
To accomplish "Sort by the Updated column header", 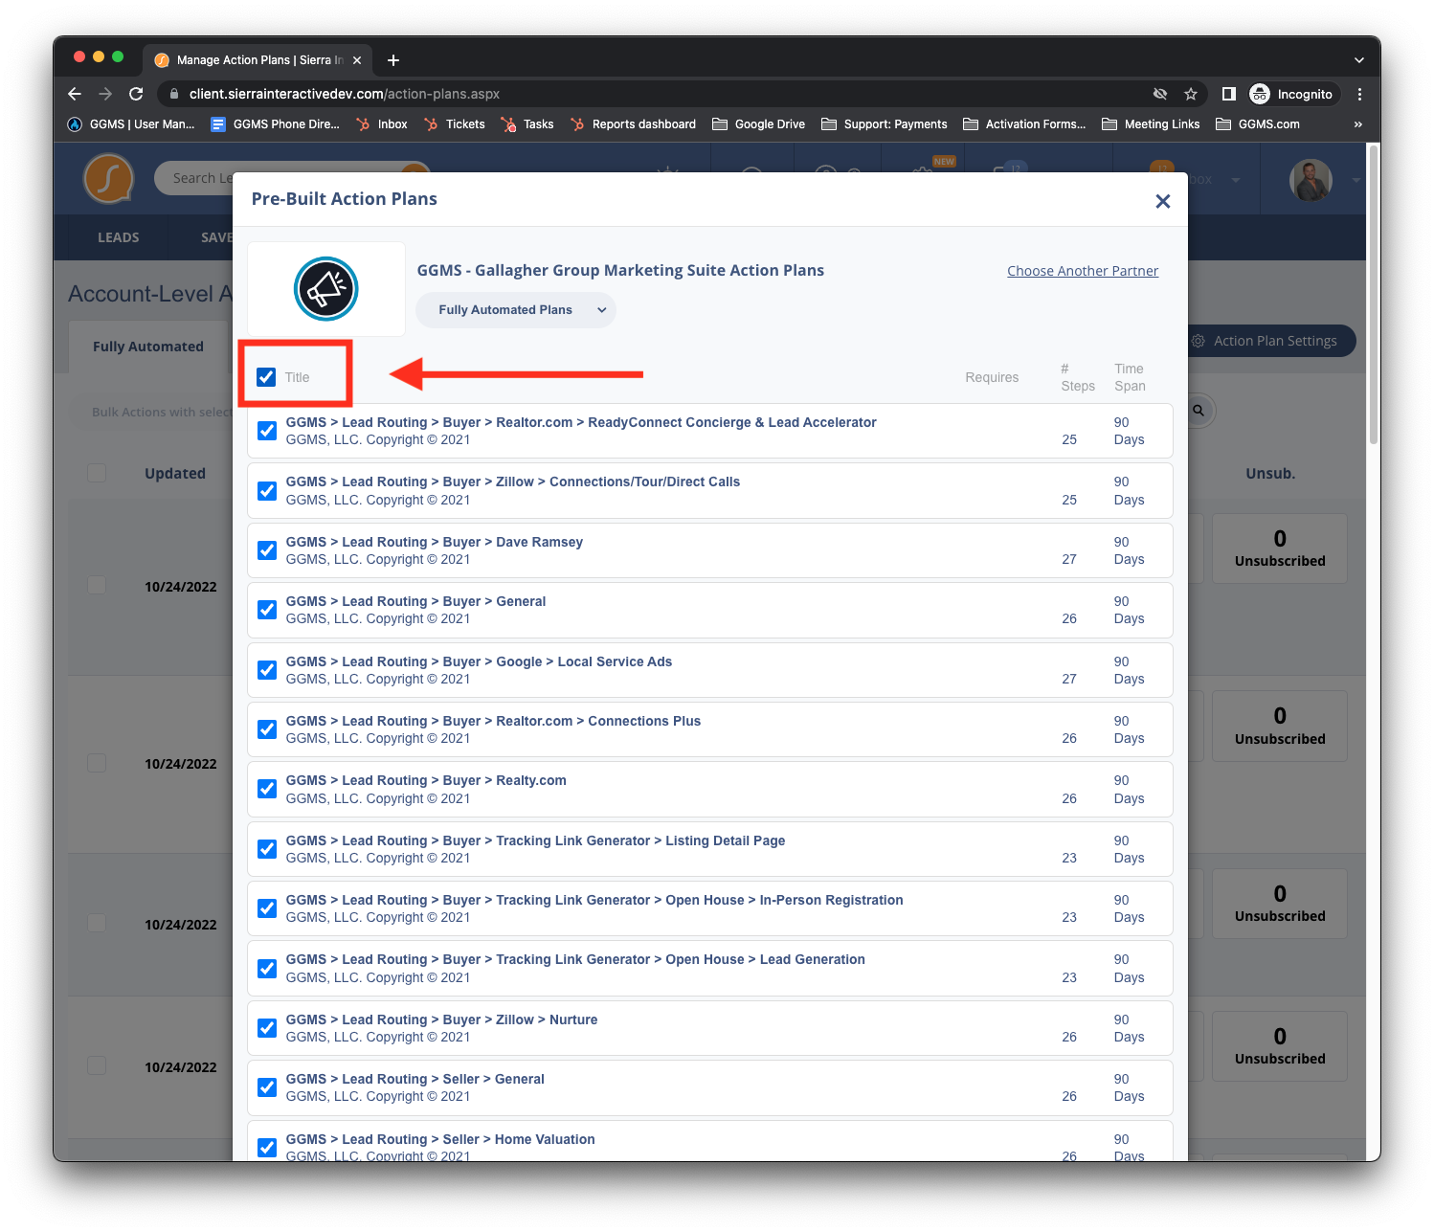I will [x=175, y=473].
